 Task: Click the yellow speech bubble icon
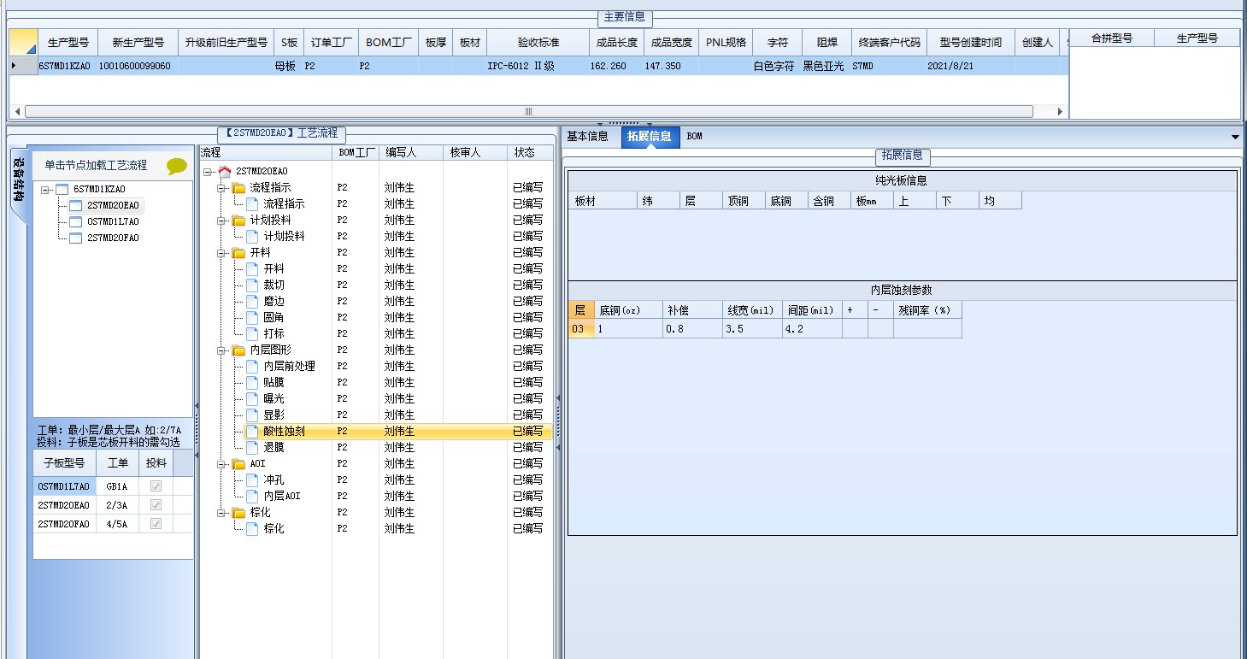177,166
